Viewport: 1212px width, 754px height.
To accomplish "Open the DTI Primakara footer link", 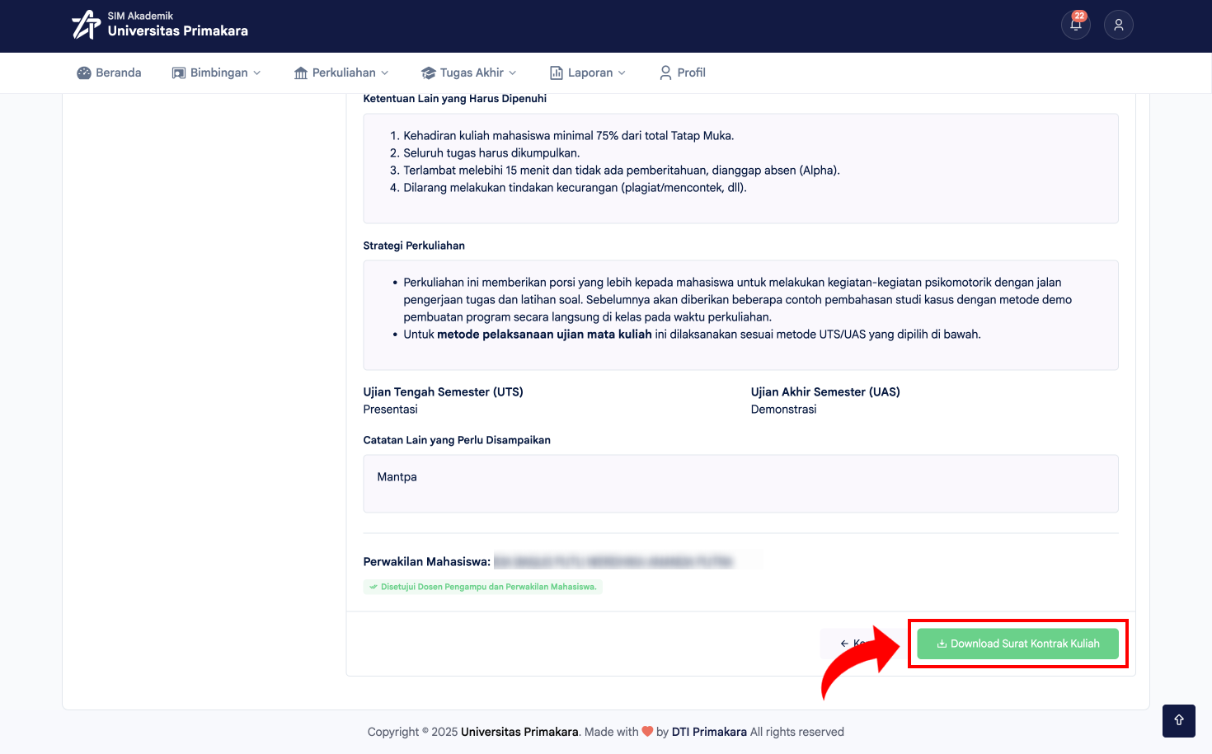I will tap(709, 732).
